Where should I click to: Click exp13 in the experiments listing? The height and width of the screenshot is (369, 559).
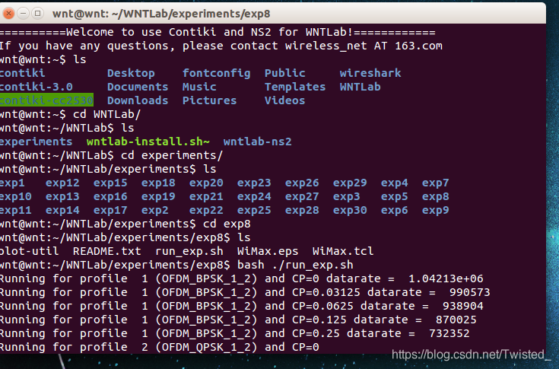62,197
